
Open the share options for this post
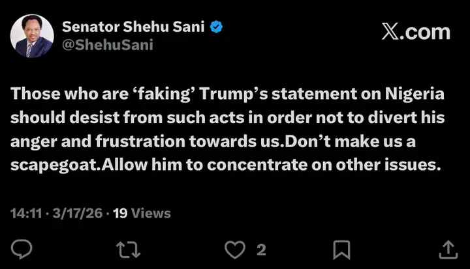point(447,249)
